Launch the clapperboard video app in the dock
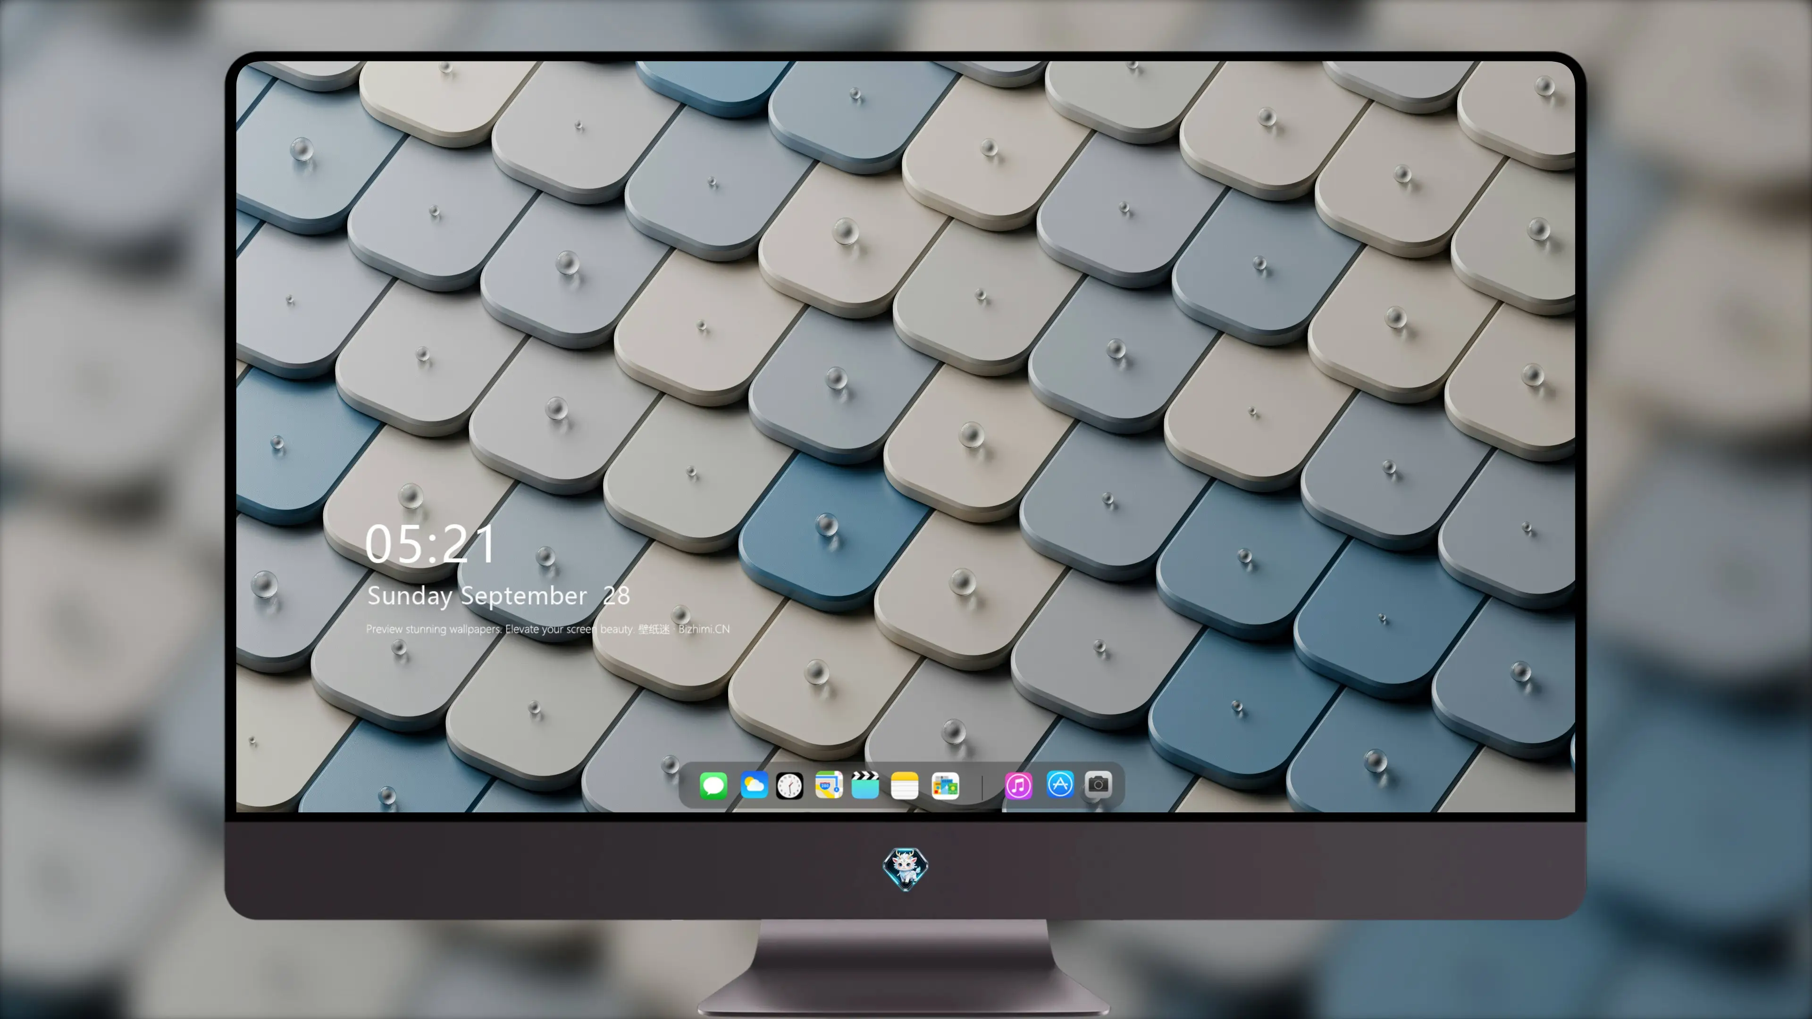Screen dimensions: 1812x1019 [865, 785]
